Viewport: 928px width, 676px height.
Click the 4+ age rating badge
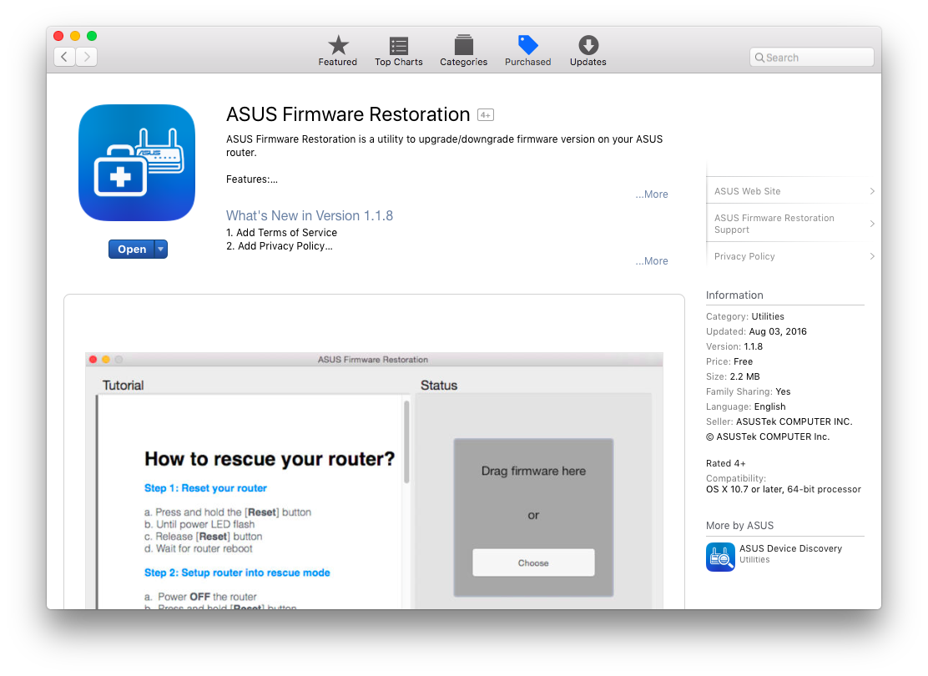[486, 115]
